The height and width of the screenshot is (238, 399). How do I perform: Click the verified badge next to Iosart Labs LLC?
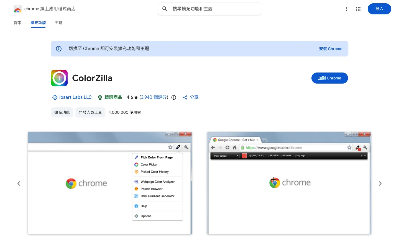(55, 97)
